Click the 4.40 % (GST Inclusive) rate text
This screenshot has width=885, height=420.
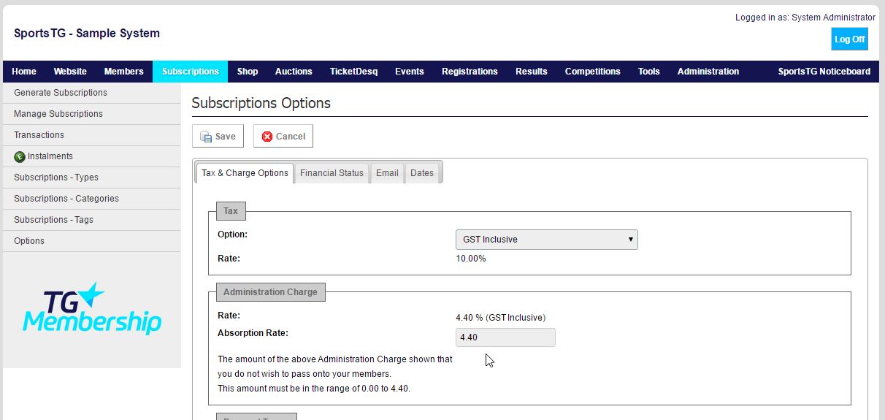[501, 318]
